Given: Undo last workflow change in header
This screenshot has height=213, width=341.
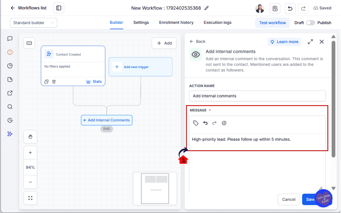Looking at the screenshot, I should [290, 8].
